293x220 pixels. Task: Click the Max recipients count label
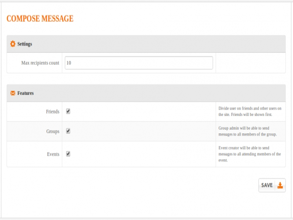click(x=40, y=63)
